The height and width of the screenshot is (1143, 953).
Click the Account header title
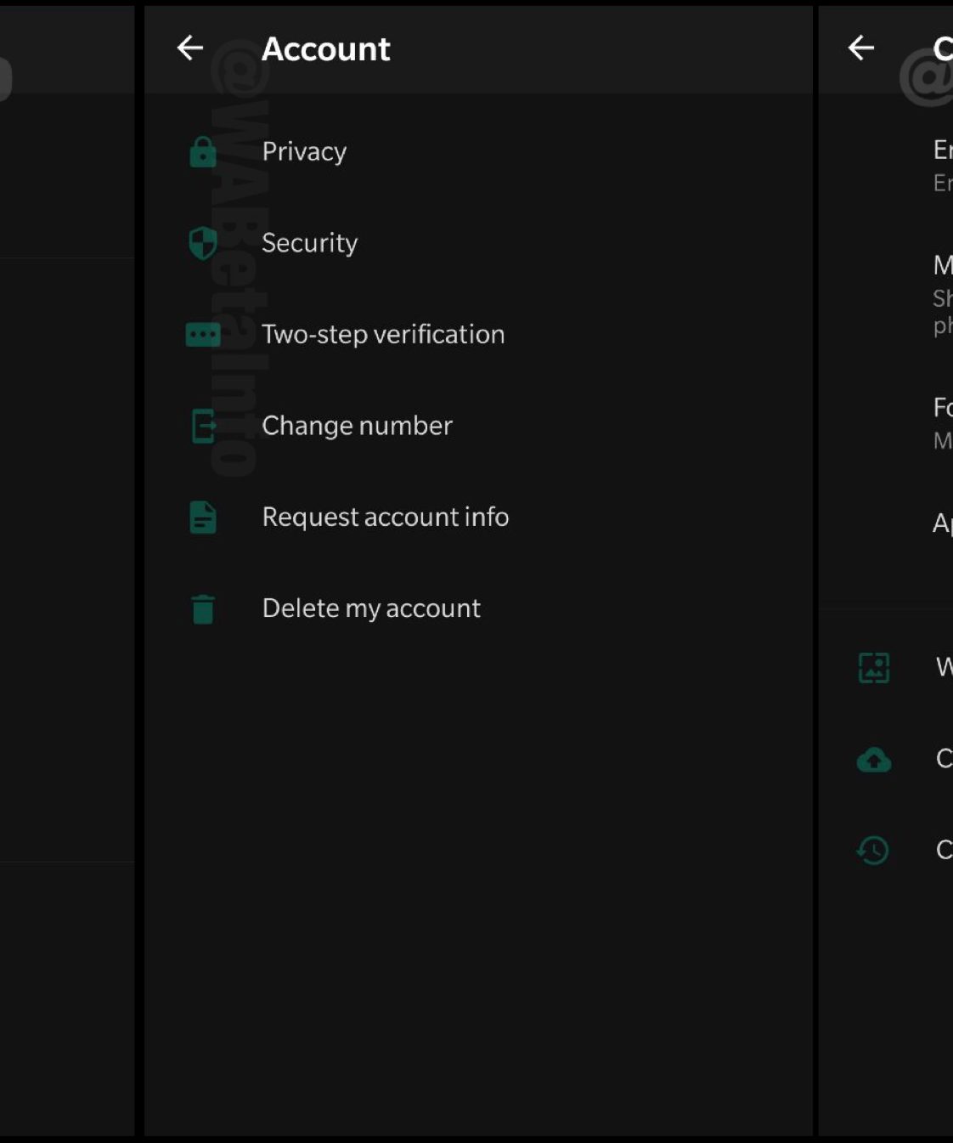pos(326,49)
